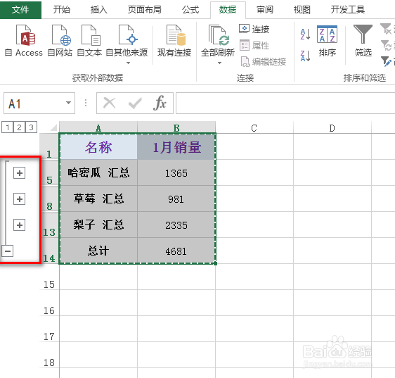Screen dimensions: 395x378
Task: Click the cell with value 2335
Action: click(176, 225)
